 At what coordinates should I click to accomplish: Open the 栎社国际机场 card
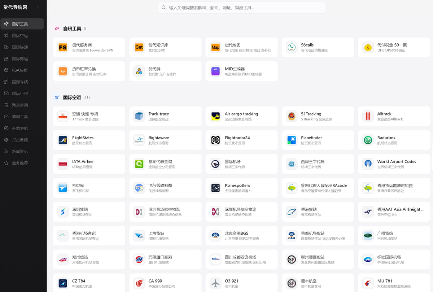pyautogui.click(x=394, y=260)
